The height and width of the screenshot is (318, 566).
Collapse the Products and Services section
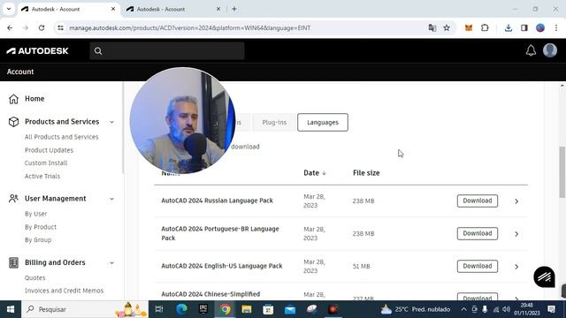[112, 122]
